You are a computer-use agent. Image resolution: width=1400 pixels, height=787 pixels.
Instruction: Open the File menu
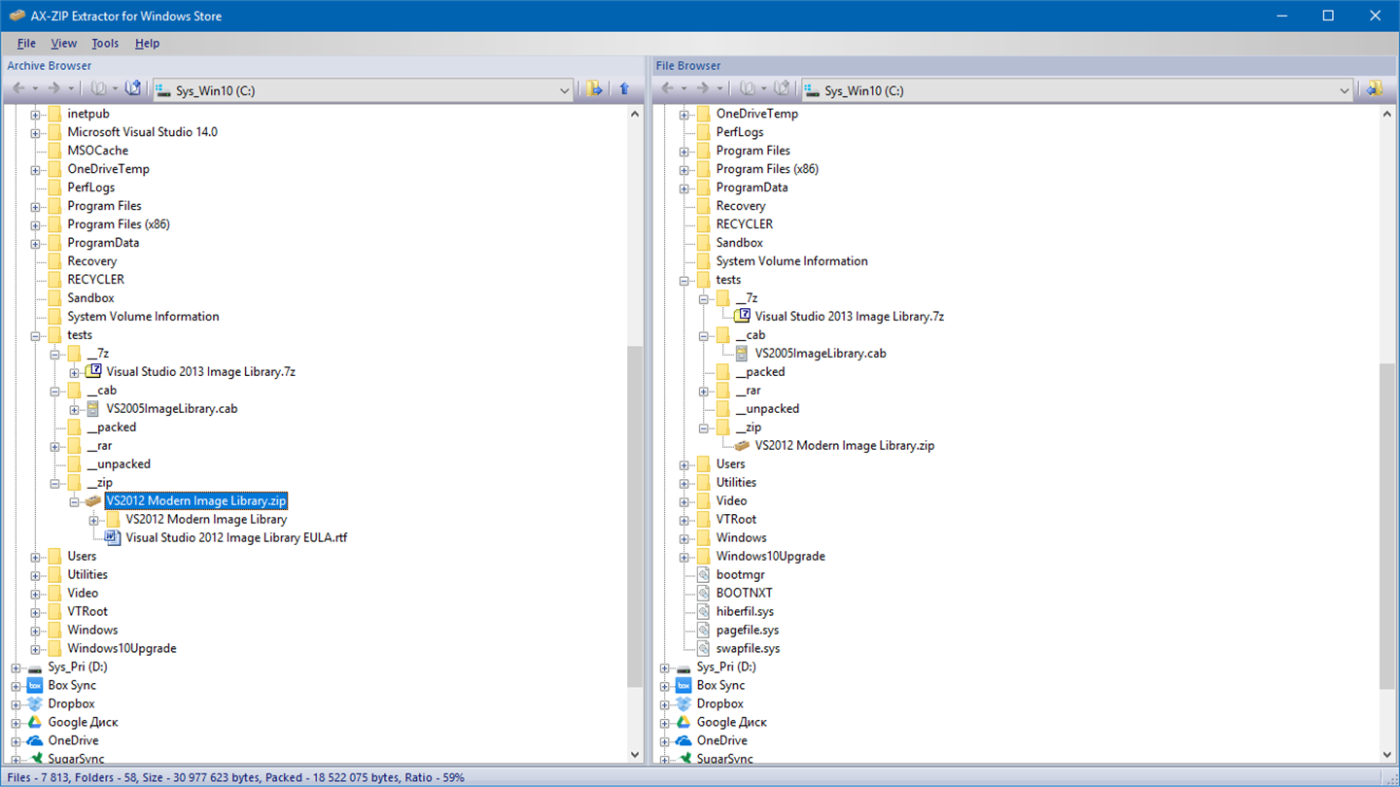point(26,43)
